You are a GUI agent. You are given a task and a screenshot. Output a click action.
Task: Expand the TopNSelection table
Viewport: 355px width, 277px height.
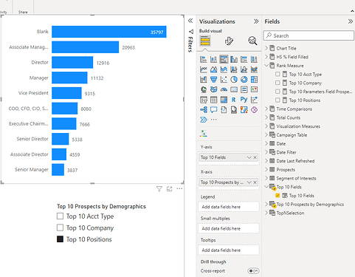tap(266, 213)
